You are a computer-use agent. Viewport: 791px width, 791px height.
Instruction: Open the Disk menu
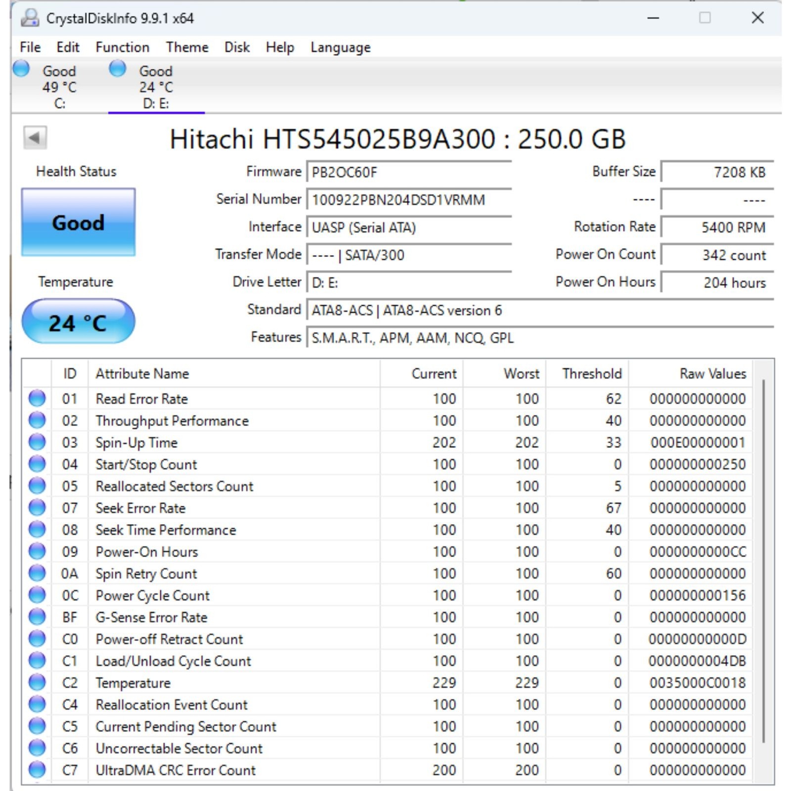pyautogui.click(x=237, y=47)
